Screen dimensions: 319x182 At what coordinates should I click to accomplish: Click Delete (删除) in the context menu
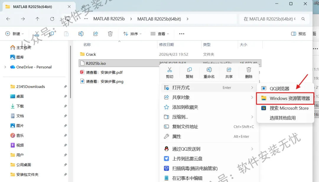(x=249, y=73)
